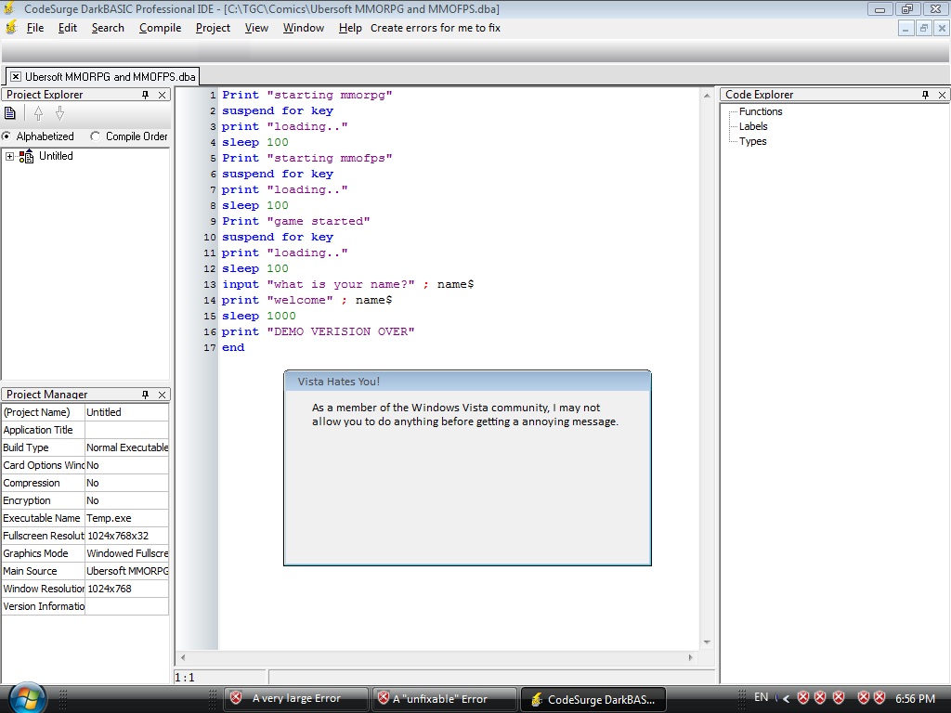Click the new file icon in Project Explorer
The image size is (951, 713).
pos(9,113)
